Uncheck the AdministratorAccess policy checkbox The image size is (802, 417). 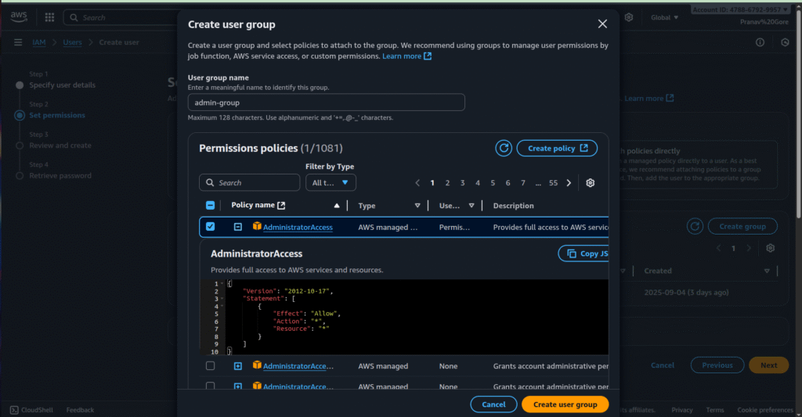pos(210,227)
